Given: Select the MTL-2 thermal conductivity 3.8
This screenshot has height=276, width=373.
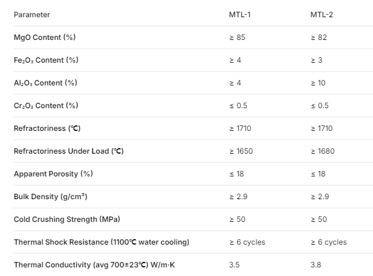Looking at the screenshot, I should pos(316,265).
